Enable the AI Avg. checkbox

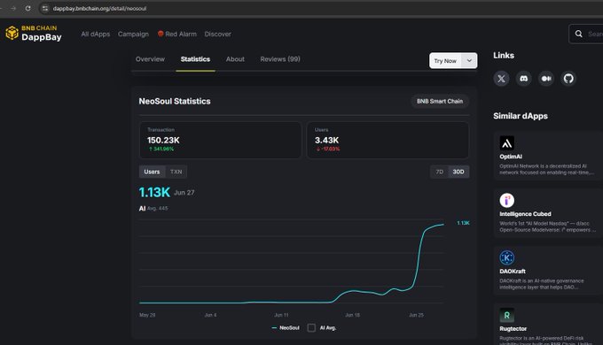tap(311, 327)
